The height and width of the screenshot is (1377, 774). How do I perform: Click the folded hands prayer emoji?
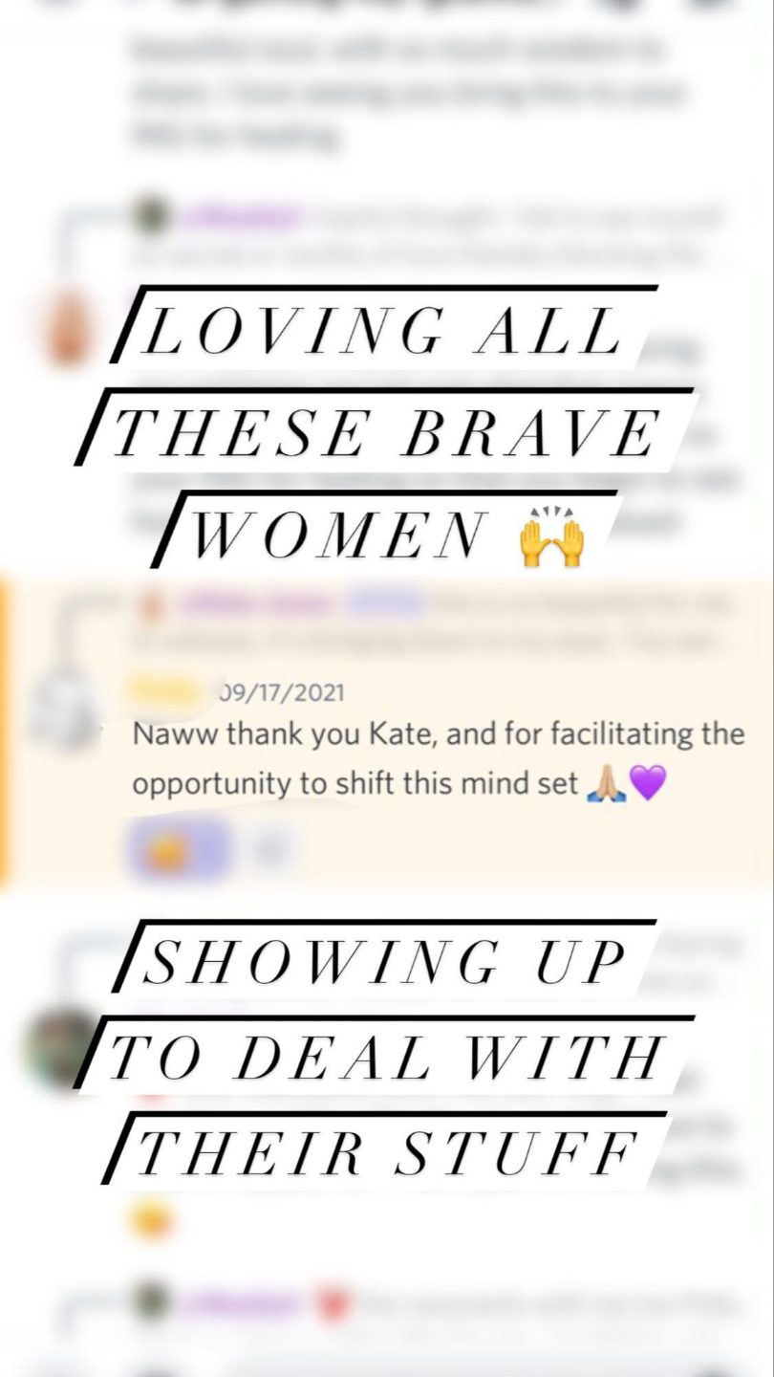(x=606, y=784)
